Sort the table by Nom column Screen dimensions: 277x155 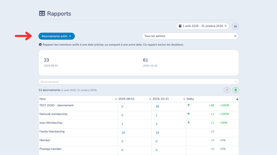point(116,99)
